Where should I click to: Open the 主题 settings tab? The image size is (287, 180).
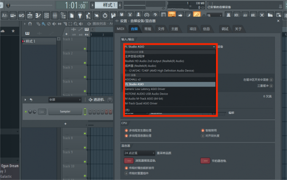tap(174, 29)
